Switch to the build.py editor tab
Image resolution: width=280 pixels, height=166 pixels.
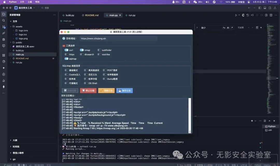pyautogui.click(x=68, y=15)
